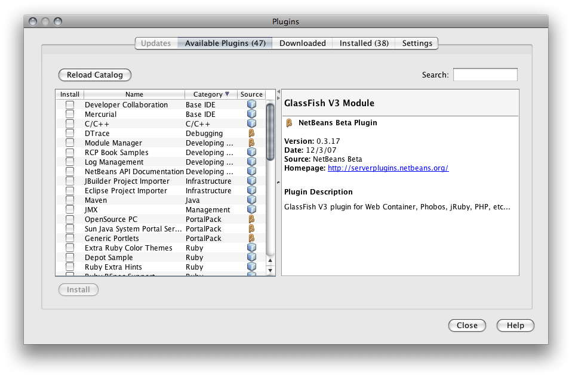Sort by Source column header
The image size is (572, 377).
[251, 94]
